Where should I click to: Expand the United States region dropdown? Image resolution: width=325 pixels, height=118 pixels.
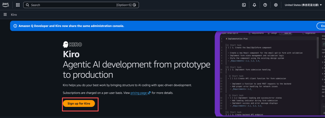point(303,5)
